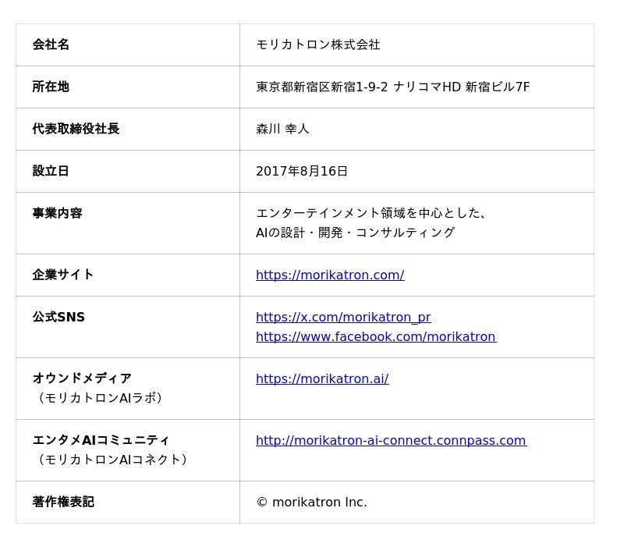Click the 企業サイト row label
The width and height of the screenshot is (624, 547).
coord(63,275)
